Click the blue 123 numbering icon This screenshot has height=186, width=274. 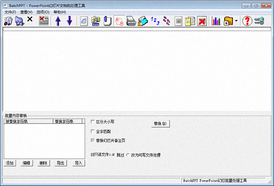[x=155, y=21]
